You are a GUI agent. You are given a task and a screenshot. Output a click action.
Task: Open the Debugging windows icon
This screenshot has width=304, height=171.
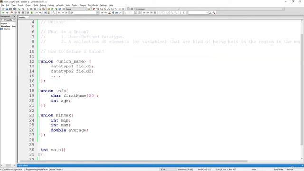pyautogui.click(x=128, y=9)
